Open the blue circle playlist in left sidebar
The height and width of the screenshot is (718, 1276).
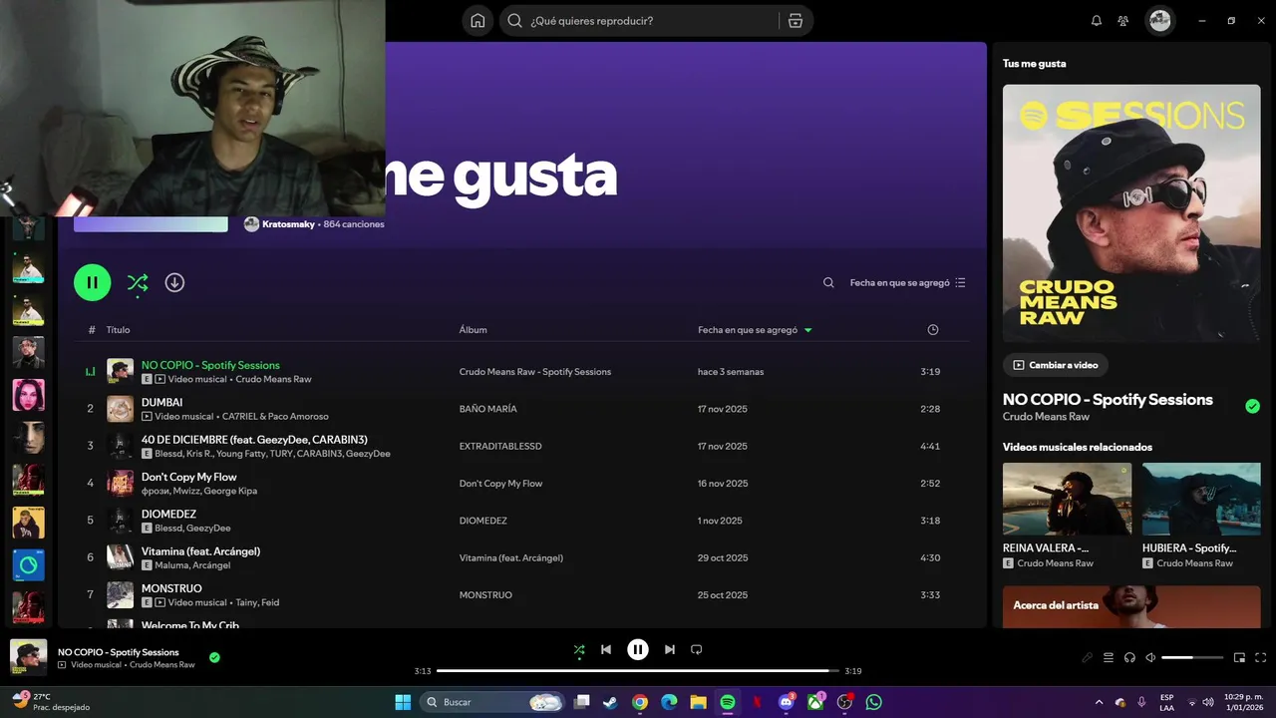28,565
